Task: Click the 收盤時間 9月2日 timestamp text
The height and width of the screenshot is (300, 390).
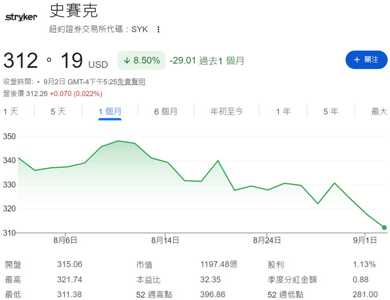Action: [x=60, y=82]
